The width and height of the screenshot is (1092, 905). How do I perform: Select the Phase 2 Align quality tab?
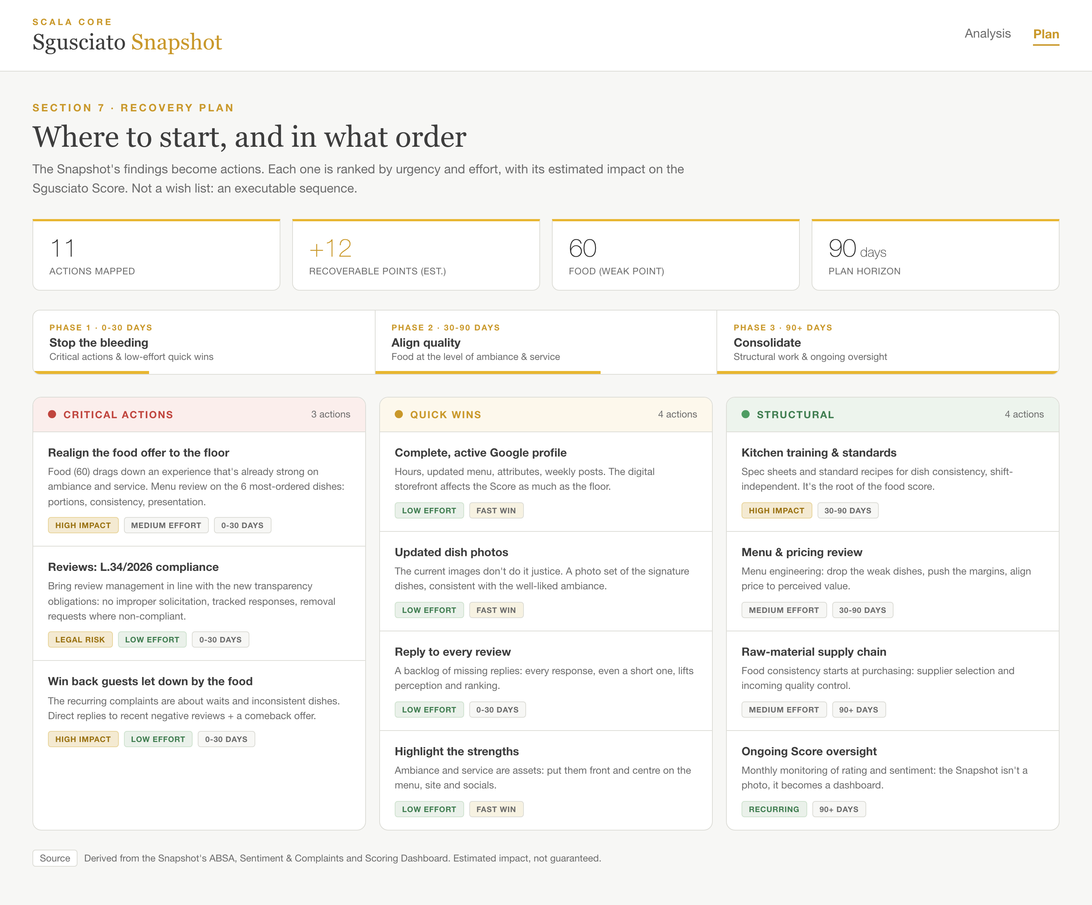[x=546, y=342]
